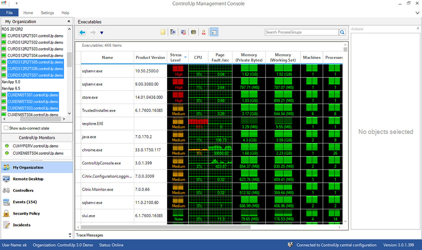Select the TrustedInstaller.exe row
This screenshot has height=250, width=422.
[x=212, y=110]
